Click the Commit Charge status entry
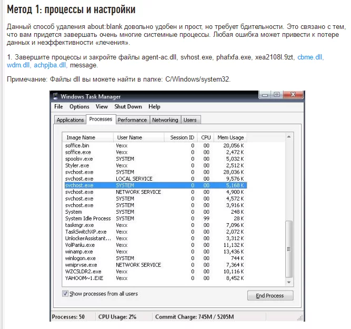The width and height of the screenshot is (351, 329). (195, 317)
